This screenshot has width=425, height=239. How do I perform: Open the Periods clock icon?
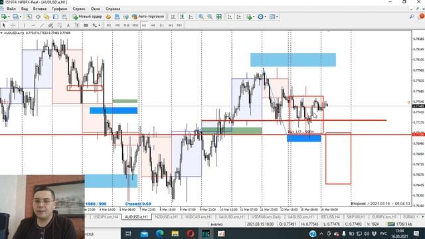click(260, 17)
